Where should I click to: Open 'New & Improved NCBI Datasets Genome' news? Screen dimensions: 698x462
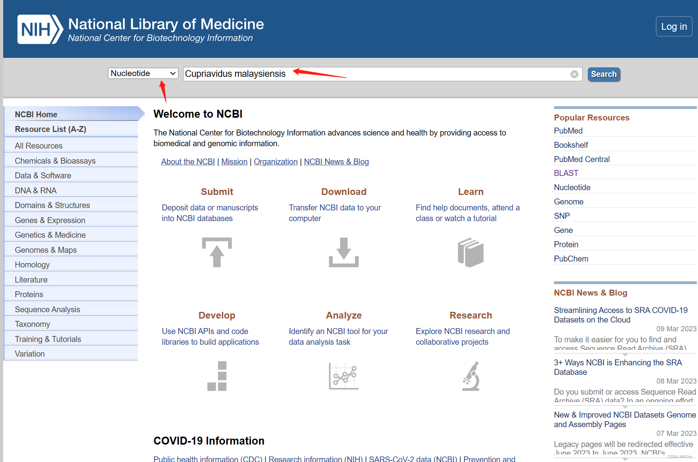point(625,420)
